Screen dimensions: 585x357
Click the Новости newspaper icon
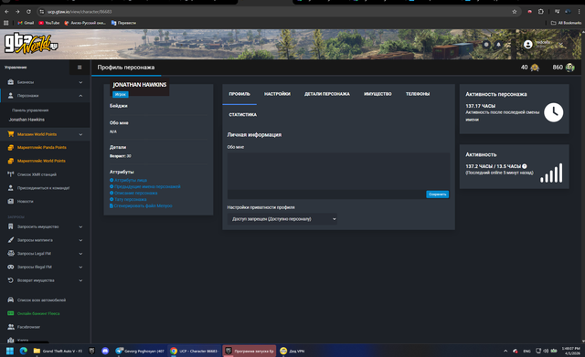point(11,201)
